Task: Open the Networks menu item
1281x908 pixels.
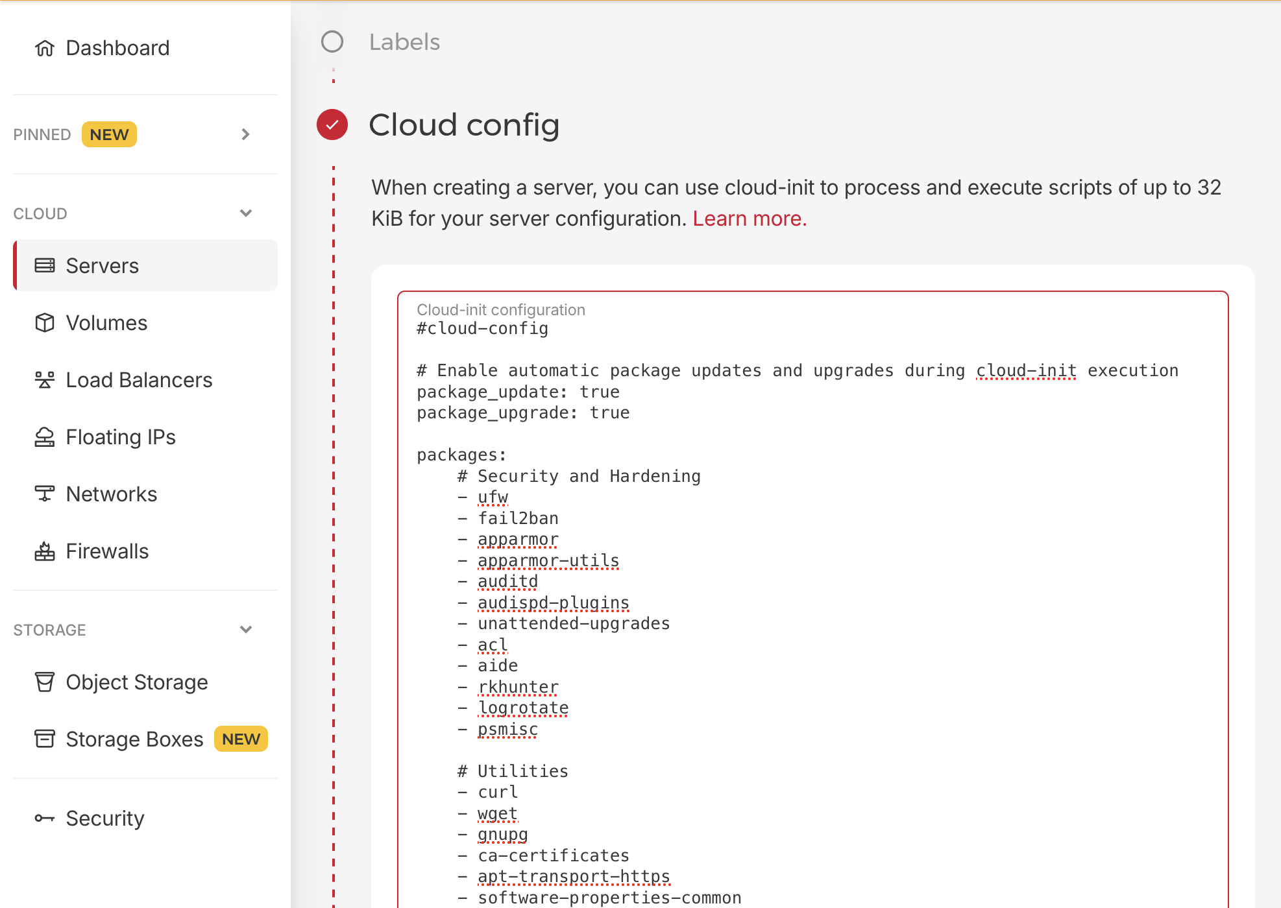Action: click(112, 494)
